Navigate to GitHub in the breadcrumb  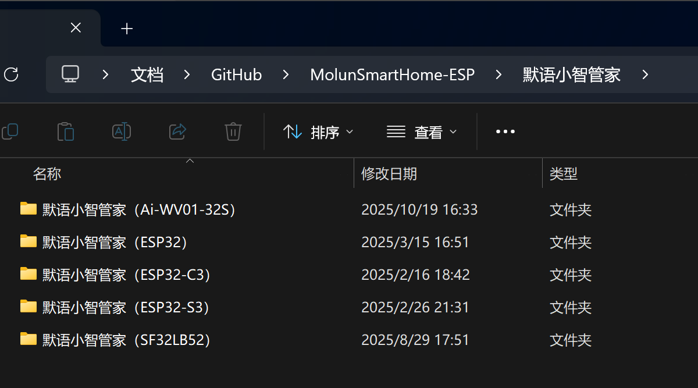236,74
